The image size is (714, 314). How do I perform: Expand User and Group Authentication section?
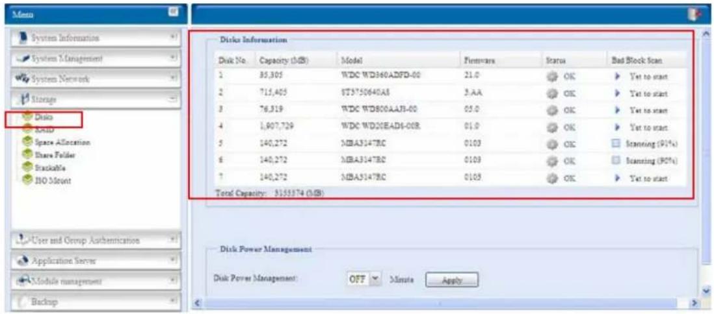point(173,240)
